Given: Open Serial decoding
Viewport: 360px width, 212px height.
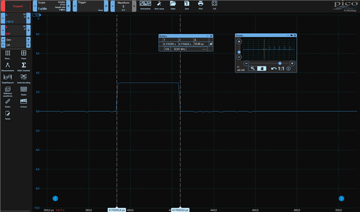Looking at the screenshot, I should 24,79.
